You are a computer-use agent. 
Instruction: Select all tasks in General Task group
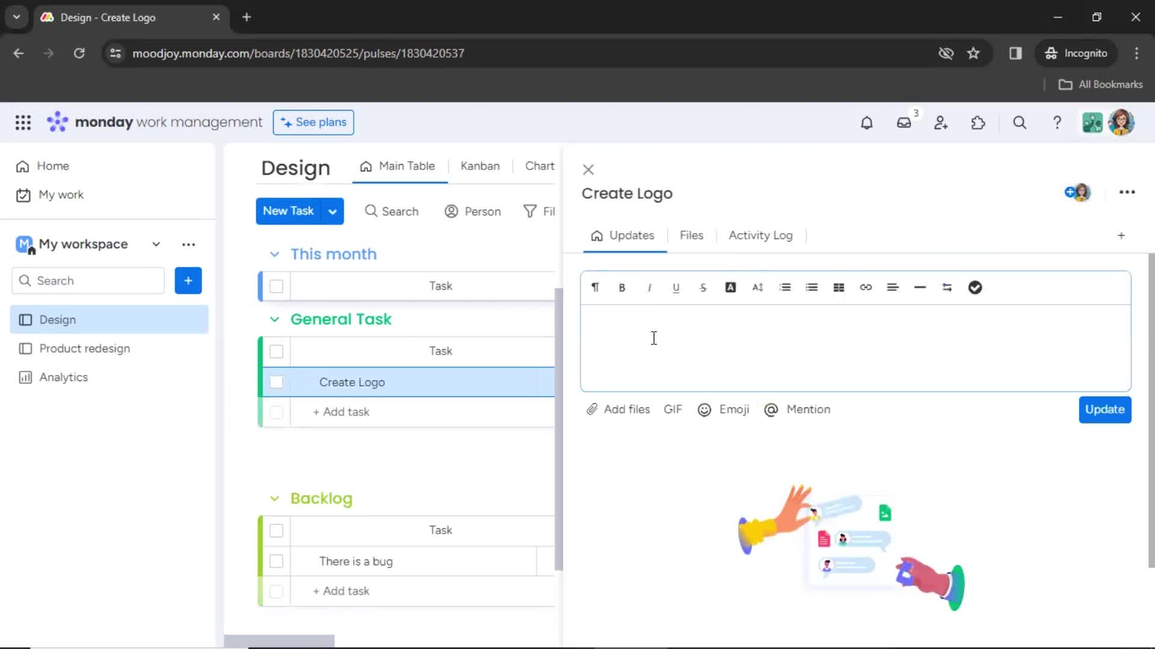[276, 352]
